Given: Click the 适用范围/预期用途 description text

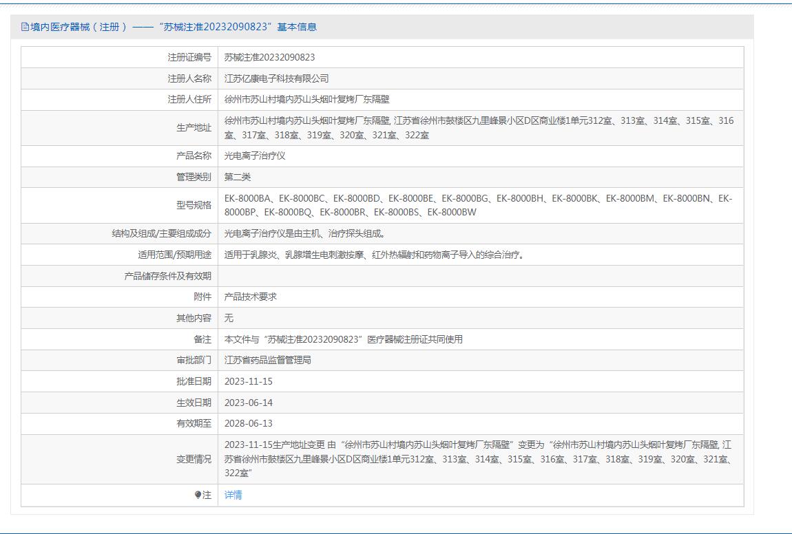Looking at the screenshot, I should [375, 255].
